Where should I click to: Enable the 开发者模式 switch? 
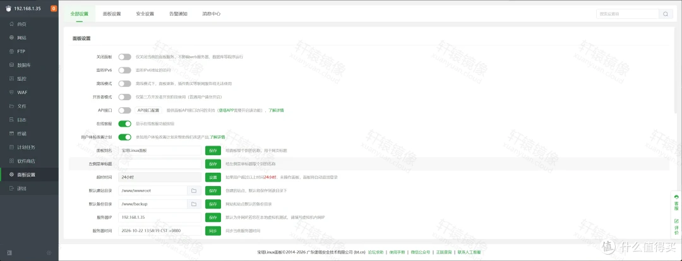124,97
